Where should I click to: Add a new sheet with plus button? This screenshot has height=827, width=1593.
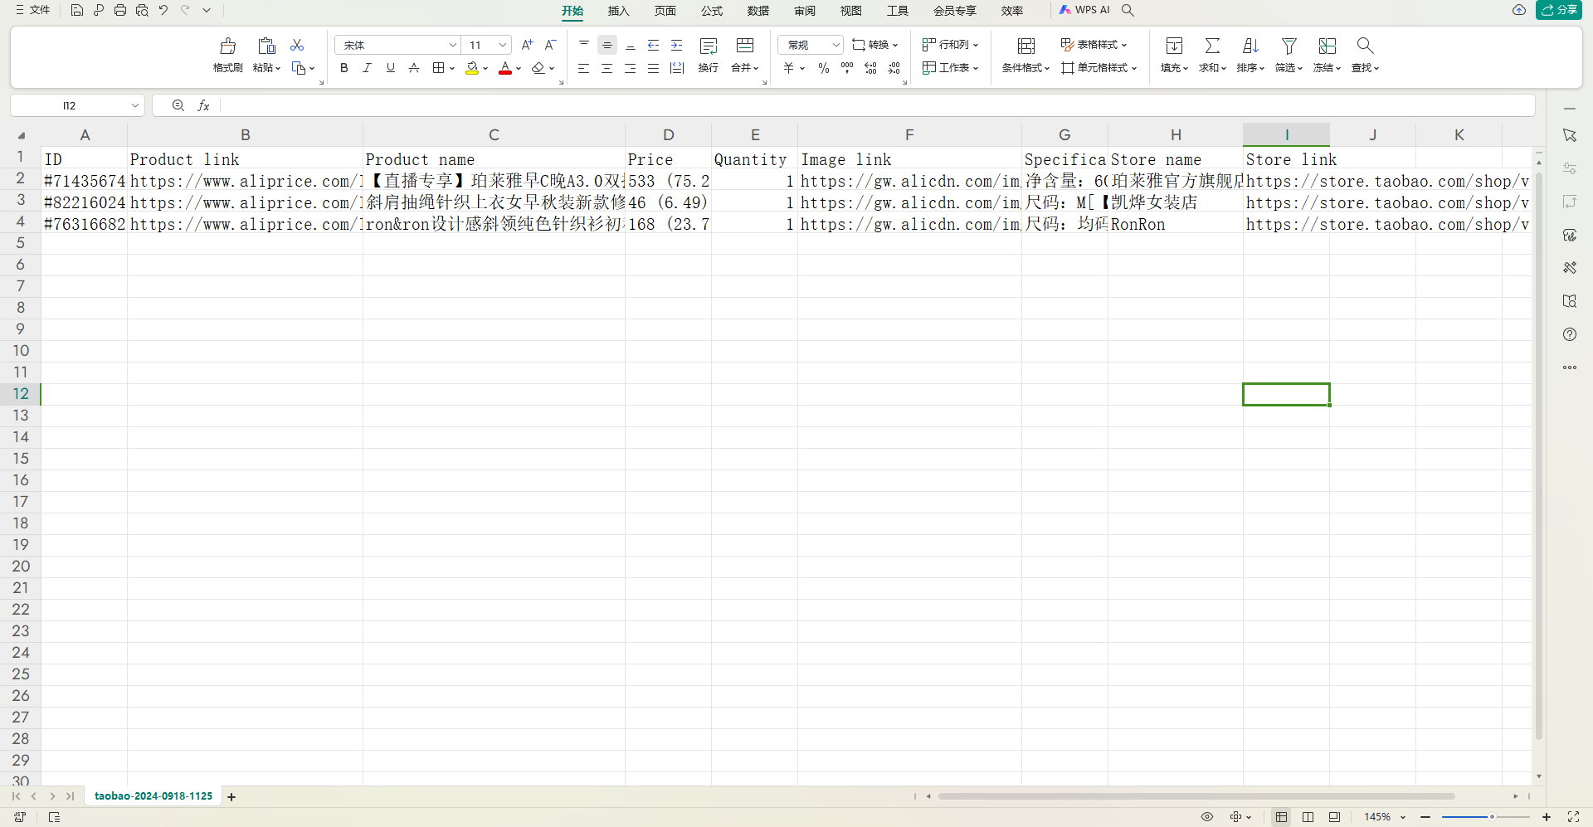231,797
